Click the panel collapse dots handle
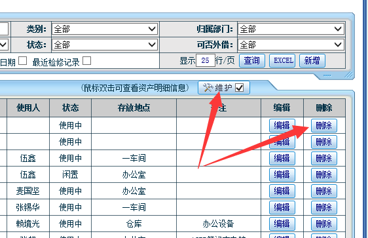 327,75
